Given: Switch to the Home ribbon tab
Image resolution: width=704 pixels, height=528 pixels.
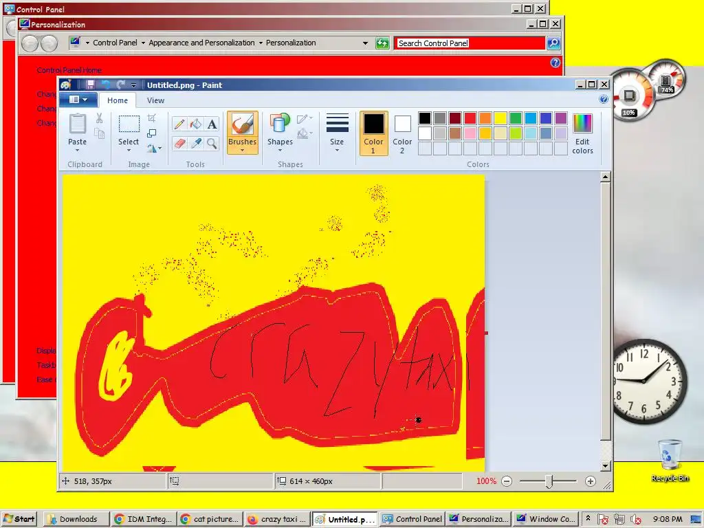Looking at the screenshot, I should click(x=117, y=100).
